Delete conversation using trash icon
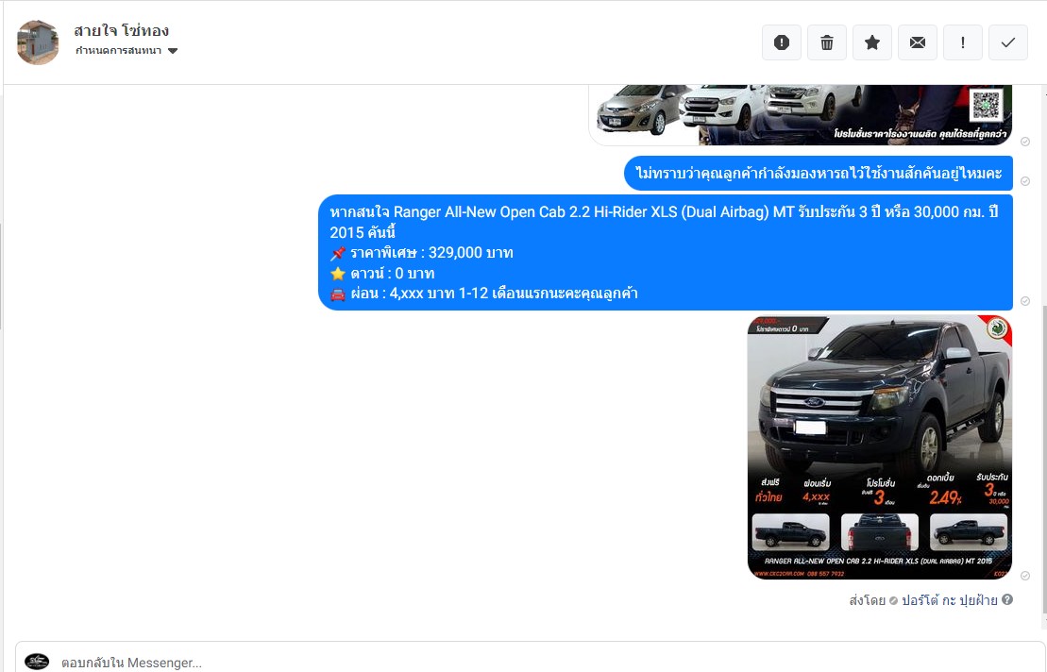 click(827, 42)
